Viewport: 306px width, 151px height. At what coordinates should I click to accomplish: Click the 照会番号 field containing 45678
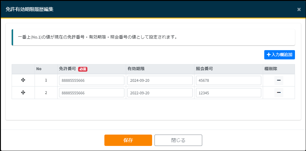click(228, 81)
